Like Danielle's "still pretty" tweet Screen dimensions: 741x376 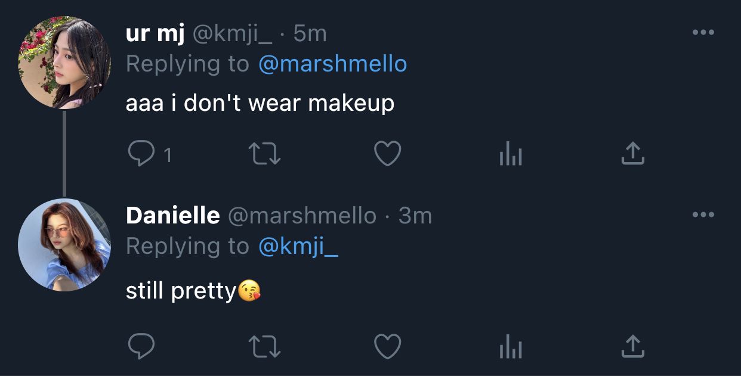(x=387, y=346)
